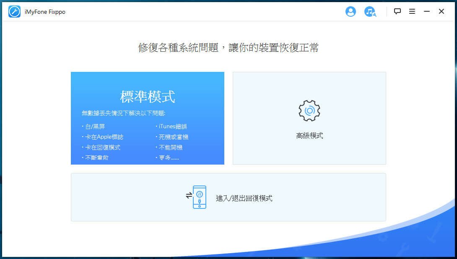Click the phone icon in recovery mode panel
Screen dimensions: 457x259
pyautogui.click(x=200, y=197)
